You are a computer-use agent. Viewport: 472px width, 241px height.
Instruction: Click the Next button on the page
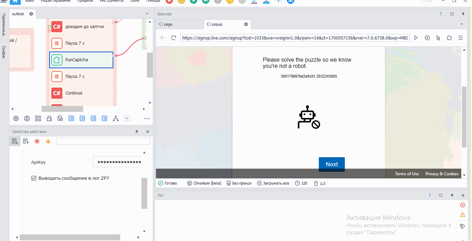click(332, 164)
